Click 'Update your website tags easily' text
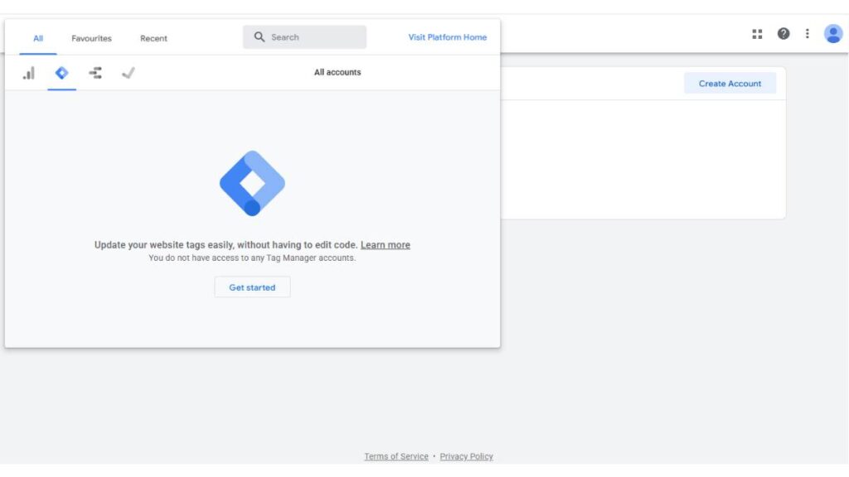Screen dimensions: 849x477 coord(226,245)
